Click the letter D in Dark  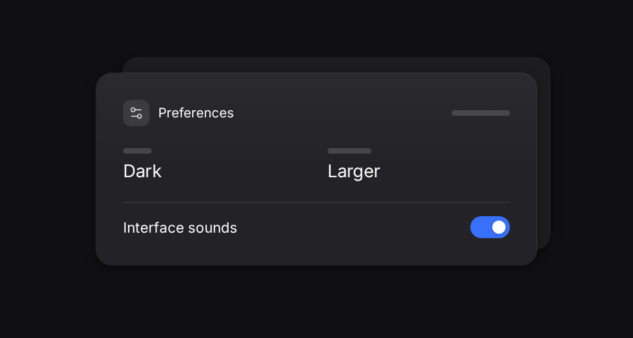(x=130, y=171)
